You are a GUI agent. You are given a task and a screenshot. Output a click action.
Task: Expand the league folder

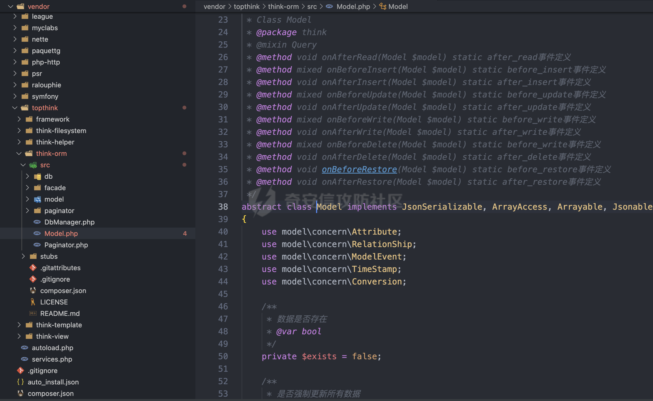(14, 16)
